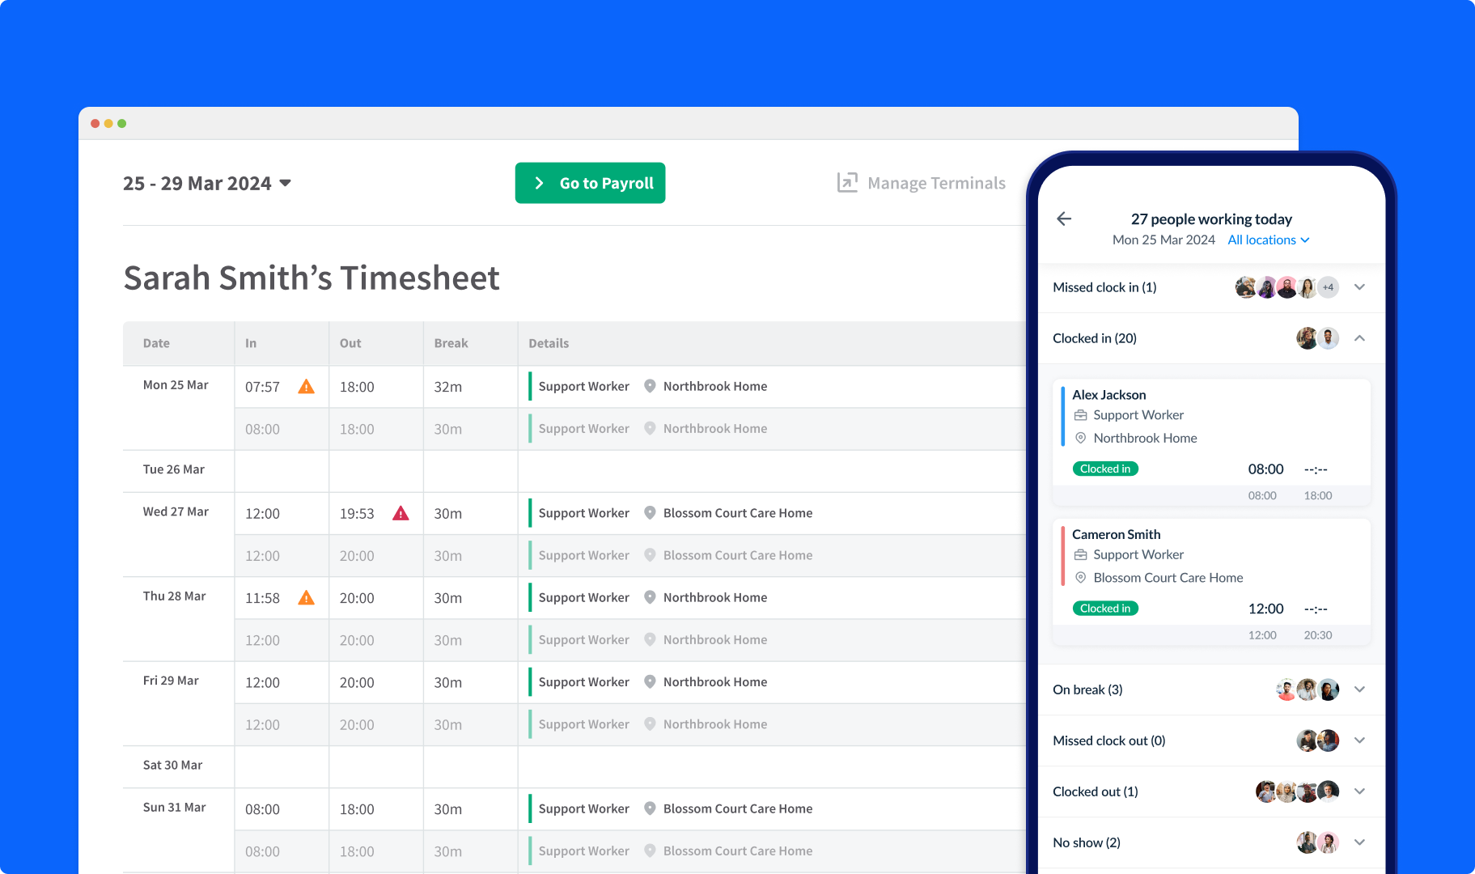Click the Manage Terminals icon
The width and height of the screenshot is (1475, 874).
tap(846, 183)
